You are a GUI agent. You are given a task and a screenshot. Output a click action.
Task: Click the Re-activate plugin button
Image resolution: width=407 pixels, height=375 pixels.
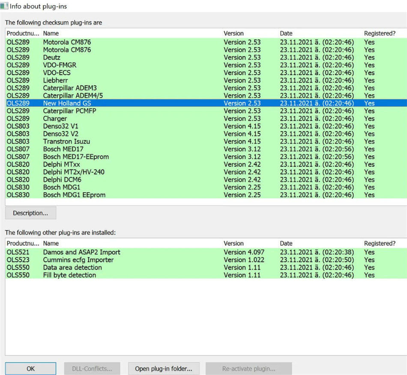[x=248, y=368]
